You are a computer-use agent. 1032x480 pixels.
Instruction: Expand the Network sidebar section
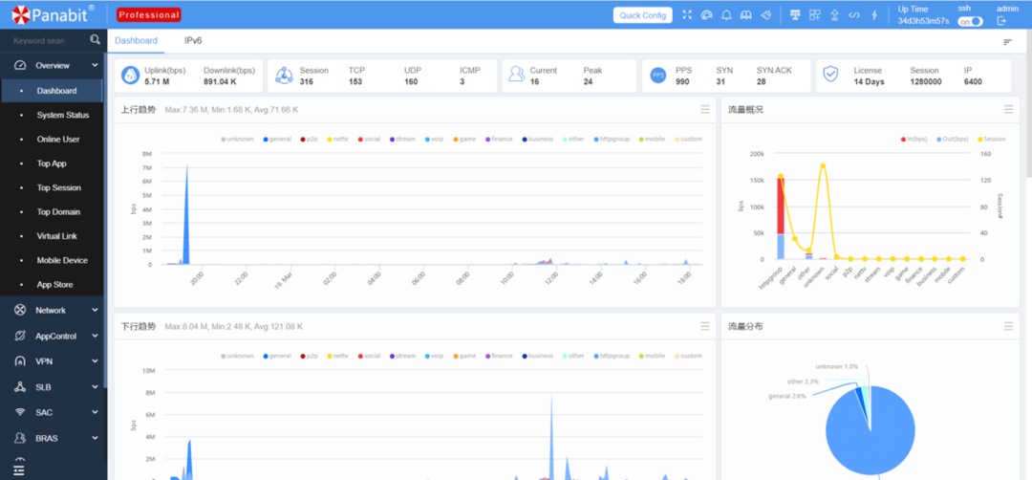(53, 310)
